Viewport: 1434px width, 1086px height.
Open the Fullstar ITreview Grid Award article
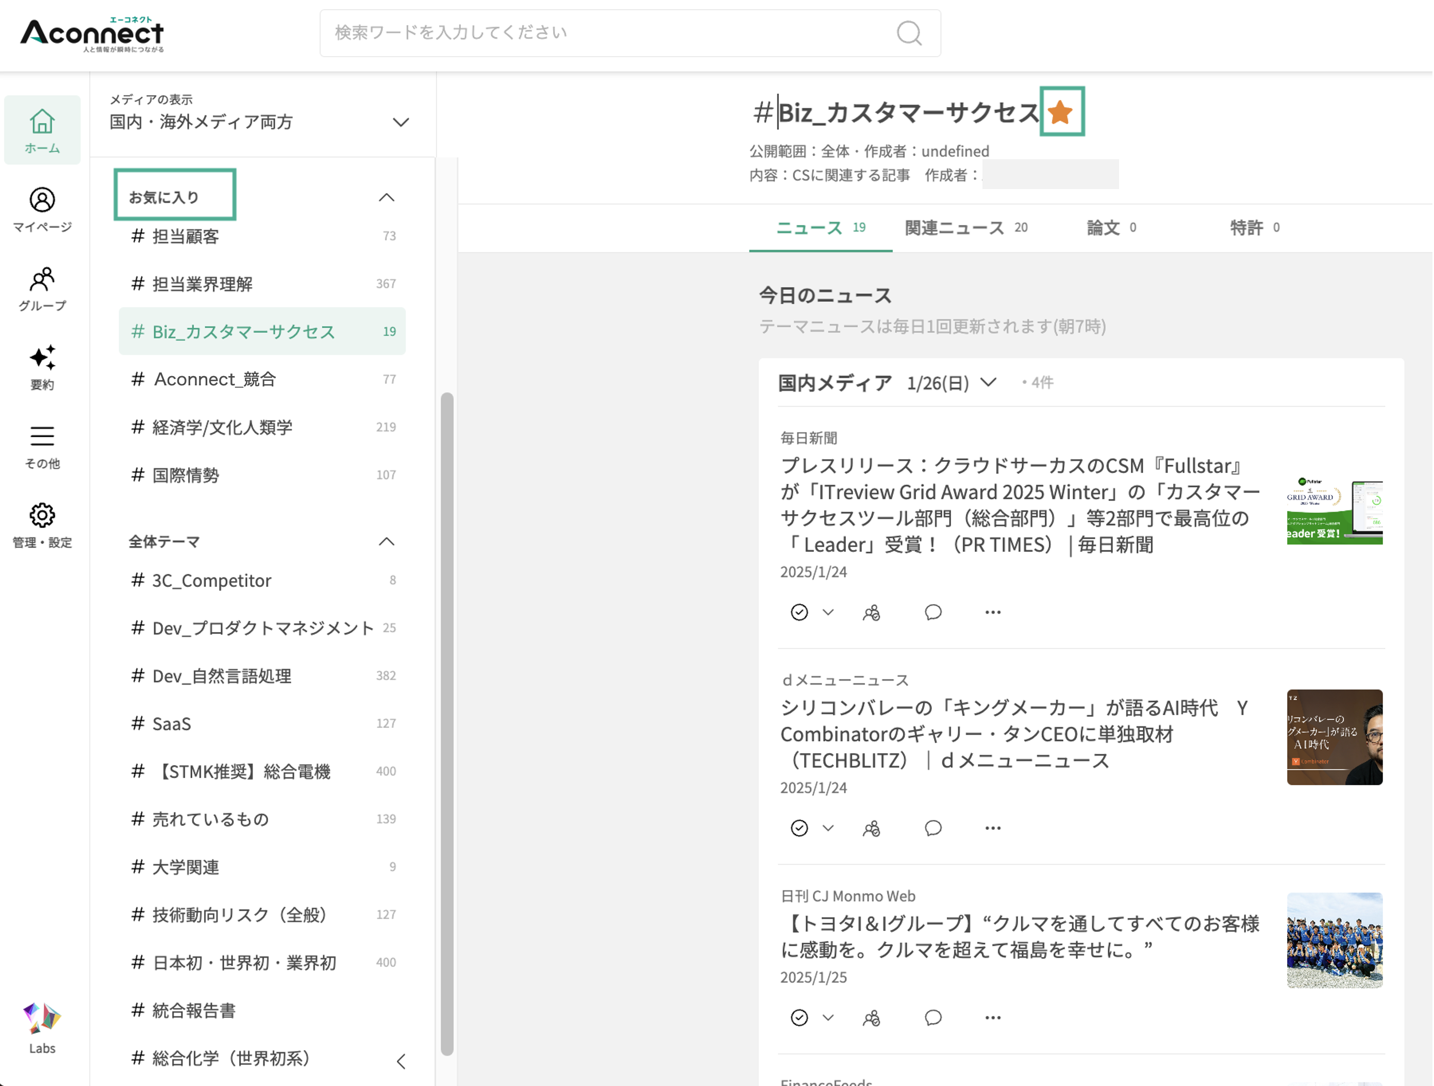1021,505
